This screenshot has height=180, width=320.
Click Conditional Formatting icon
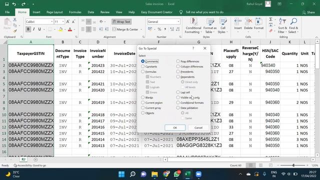click(193, 25)
